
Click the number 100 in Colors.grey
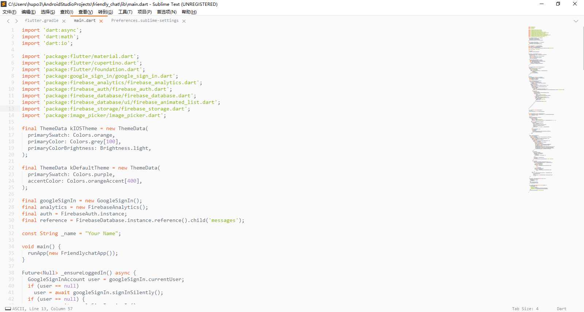click(111, 142)
